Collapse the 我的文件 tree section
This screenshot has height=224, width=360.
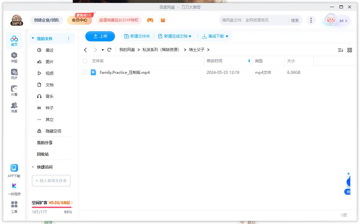(33, 39)
